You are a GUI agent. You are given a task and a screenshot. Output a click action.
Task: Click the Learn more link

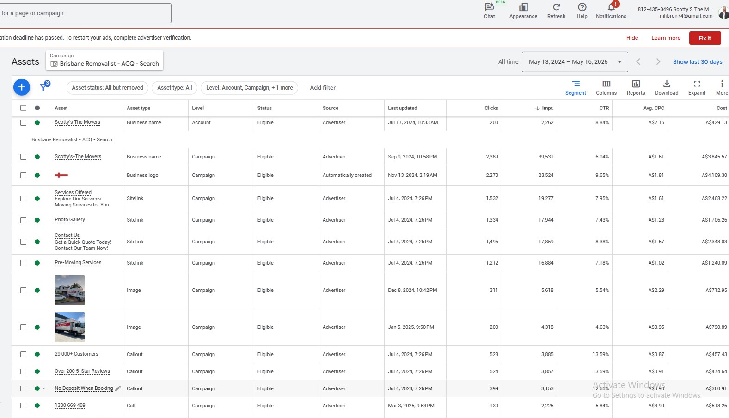666,38
